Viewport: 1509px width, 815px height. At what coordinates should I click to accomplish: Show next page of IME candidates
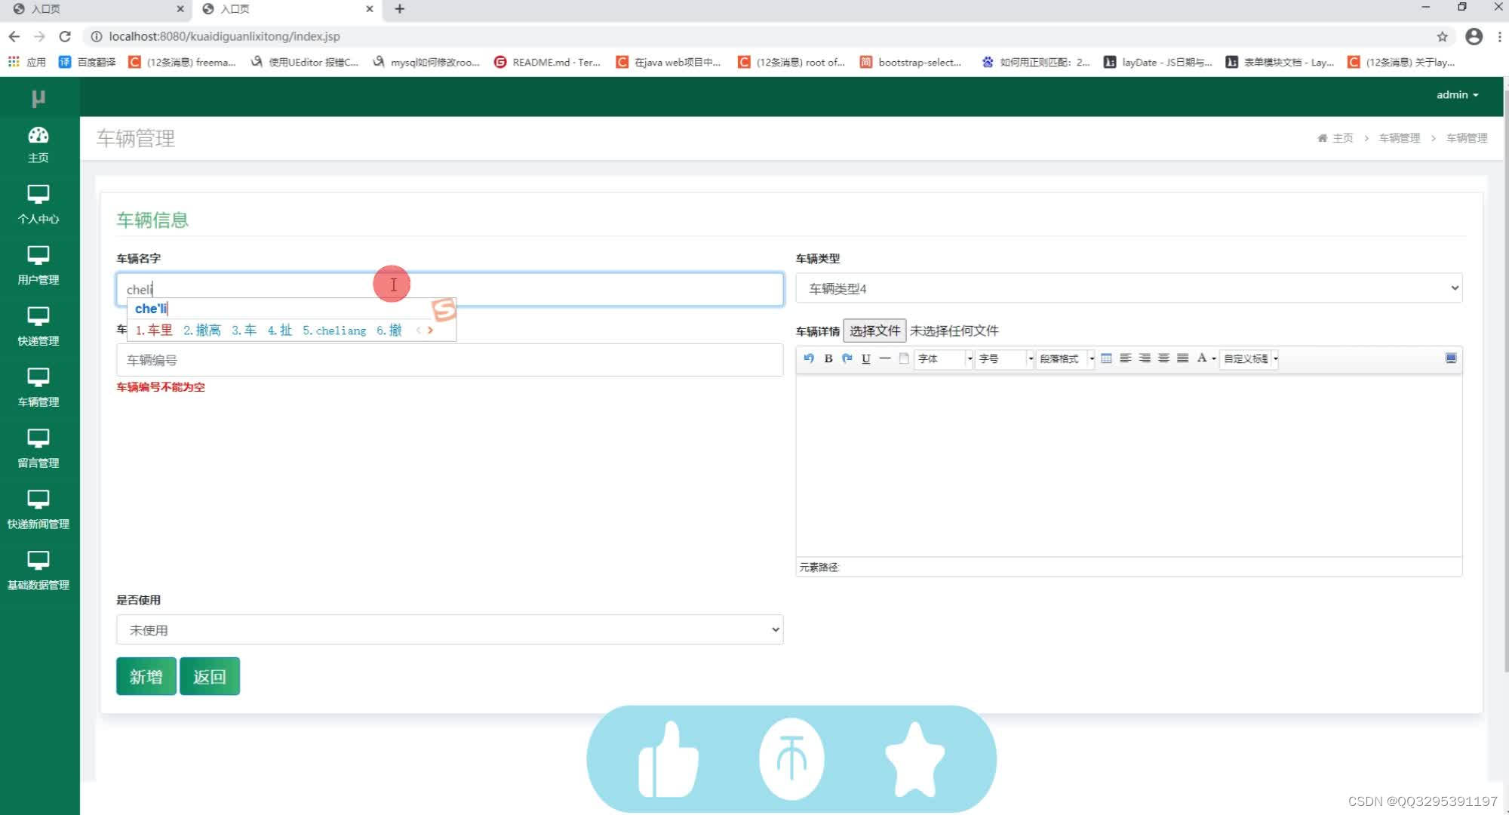point(431,331)
